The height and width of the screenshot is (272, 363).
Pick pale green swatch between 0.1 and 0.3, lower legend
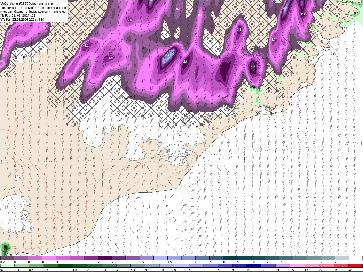tap(7, 266)
